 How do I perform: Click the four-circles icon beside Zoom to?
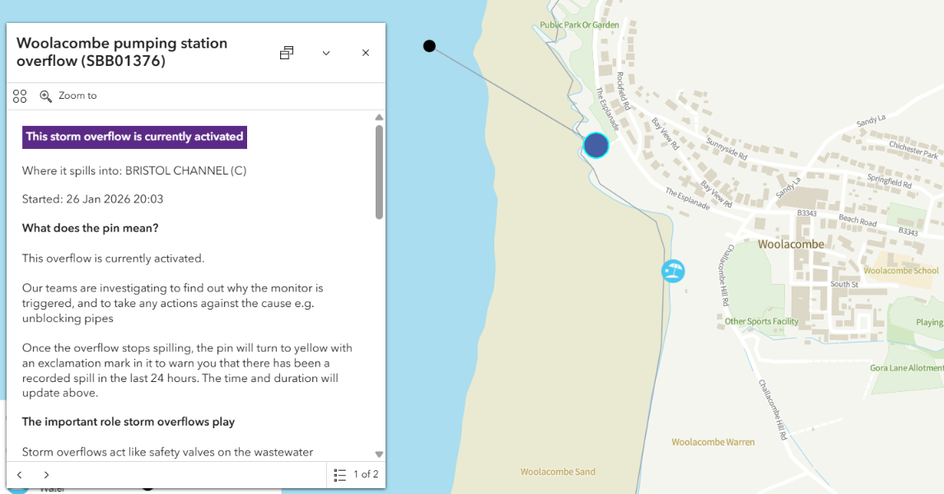pos(20,96)
